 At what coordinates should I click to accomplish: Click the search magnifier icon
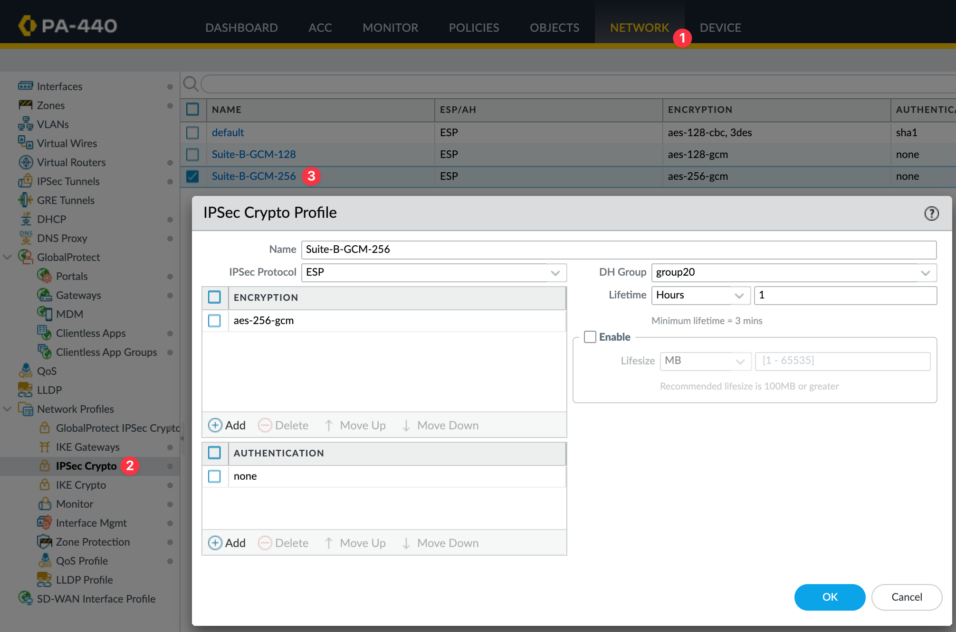(x=191, y=84)
